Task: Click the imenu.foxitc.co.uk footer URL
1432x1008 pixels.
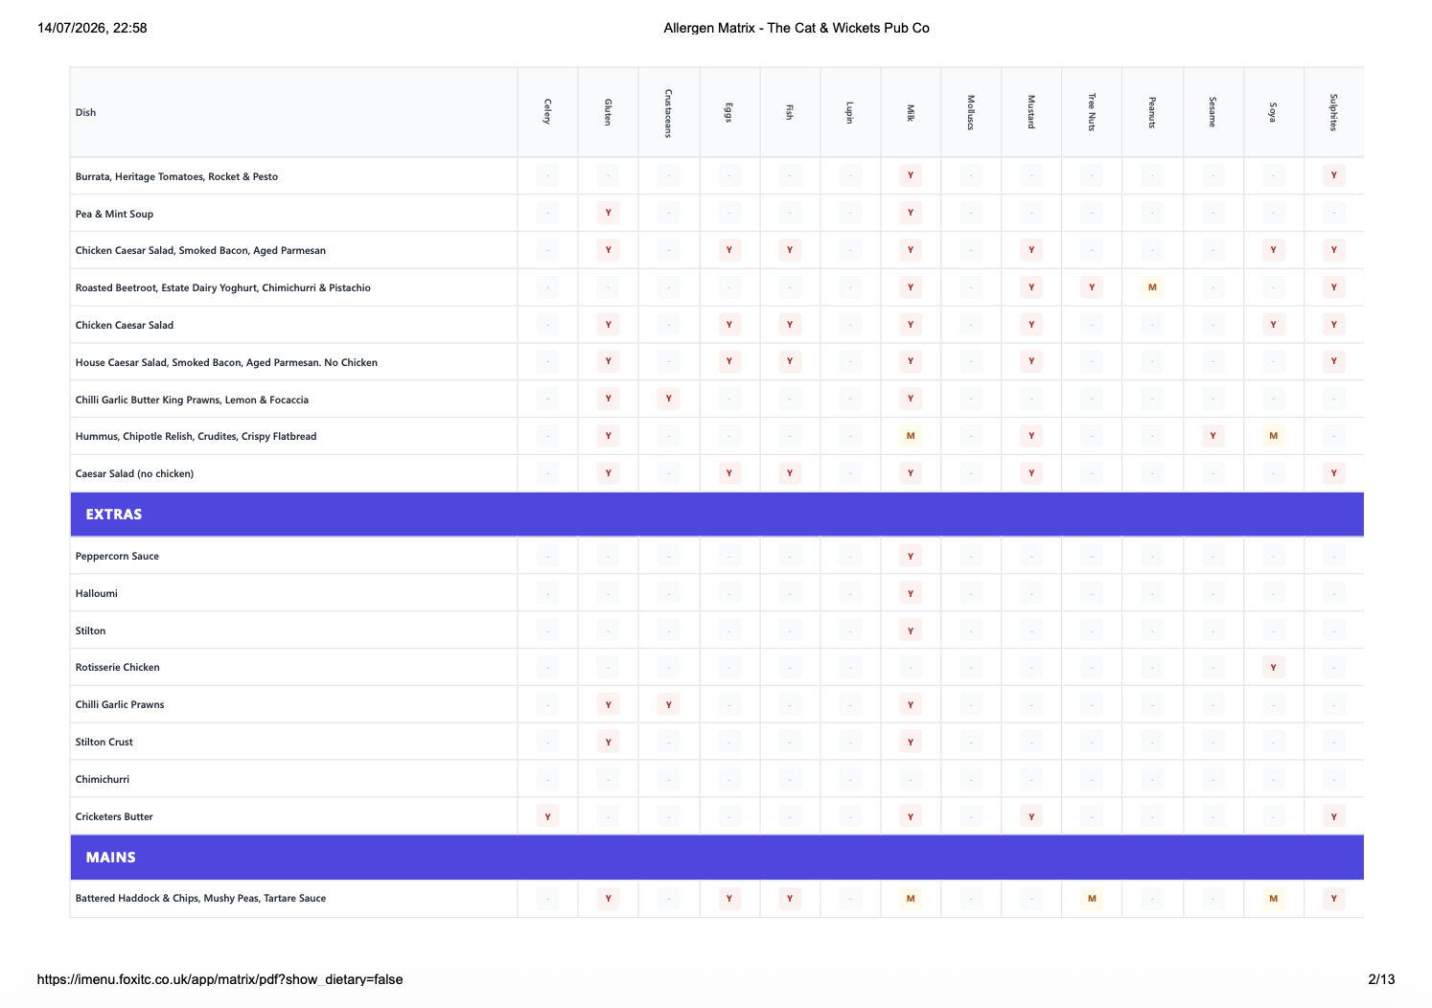Action: click(x=219, y=979)
